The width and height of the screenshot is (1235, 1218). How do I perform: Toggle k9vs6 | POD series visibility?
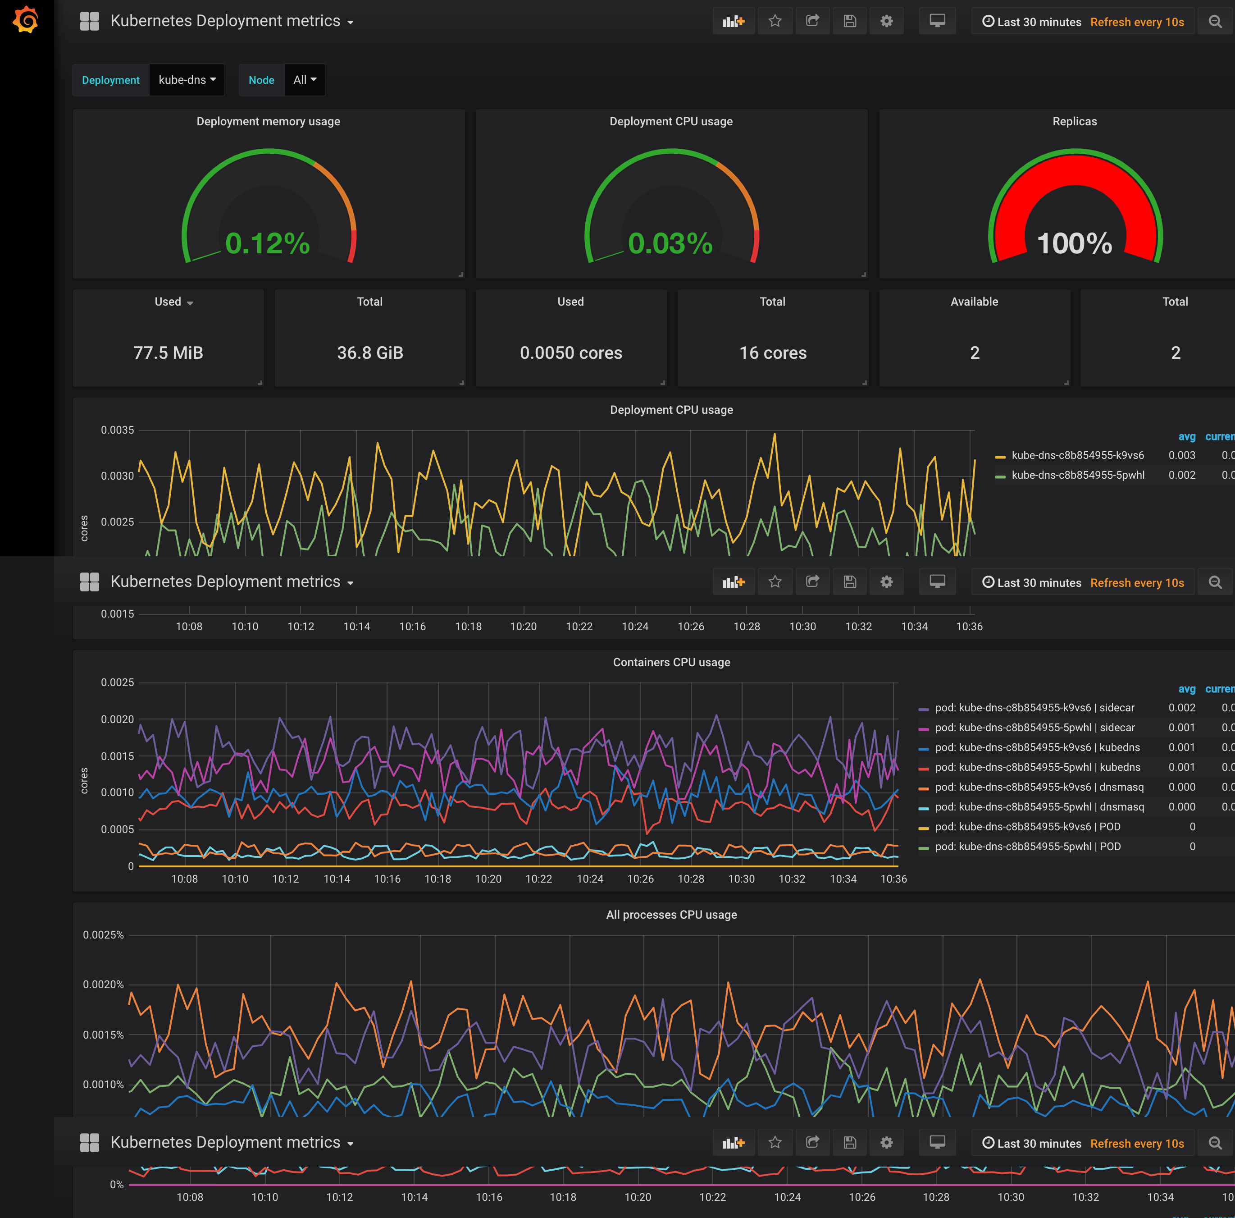pyautogui.click(x=1027, y=827)
